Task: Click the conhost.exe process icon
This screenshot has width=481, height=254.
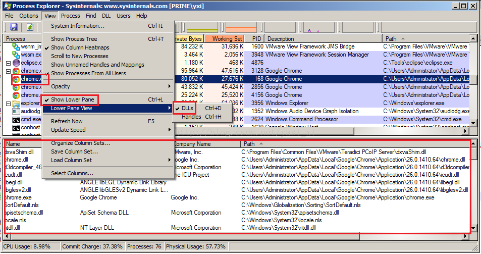Action: [x=16, y=127]
